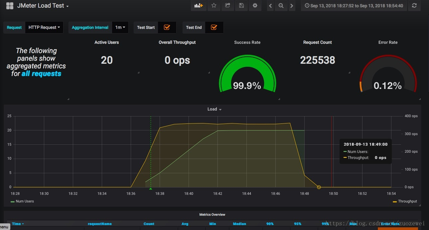Screen dimensions: 429x230
Task: Click the Add panel icon
Action: [x=199, y=6]
